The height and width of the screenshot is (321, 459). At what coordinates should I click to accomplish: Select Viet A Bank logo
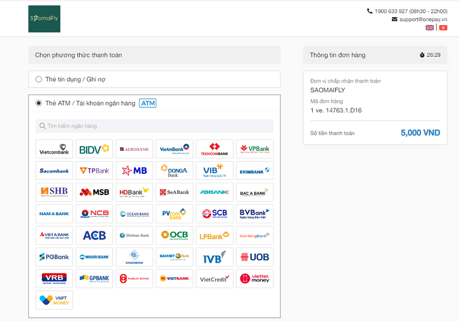tap(54, 236)
